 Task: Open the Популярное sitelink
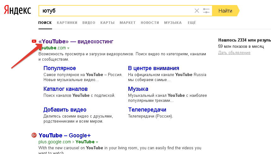coord(60,68)
